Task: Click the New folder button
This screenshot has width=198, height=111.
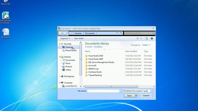Action: tap(79, 38)
